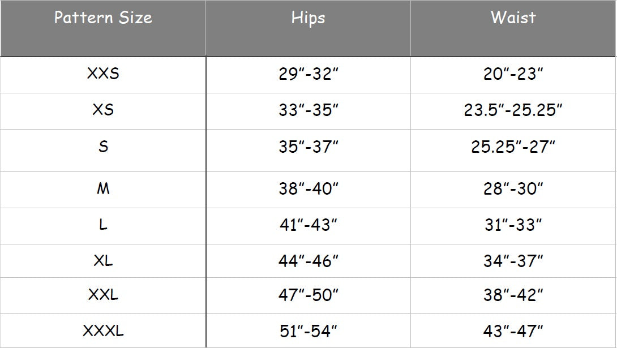Select the XL size cell
Image resolution: width=617 pixels, height=348 pixels.
(103, 261)
